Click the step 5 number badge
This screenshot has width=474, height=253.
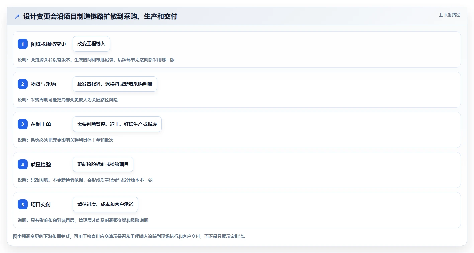click(x=23, y=204)
